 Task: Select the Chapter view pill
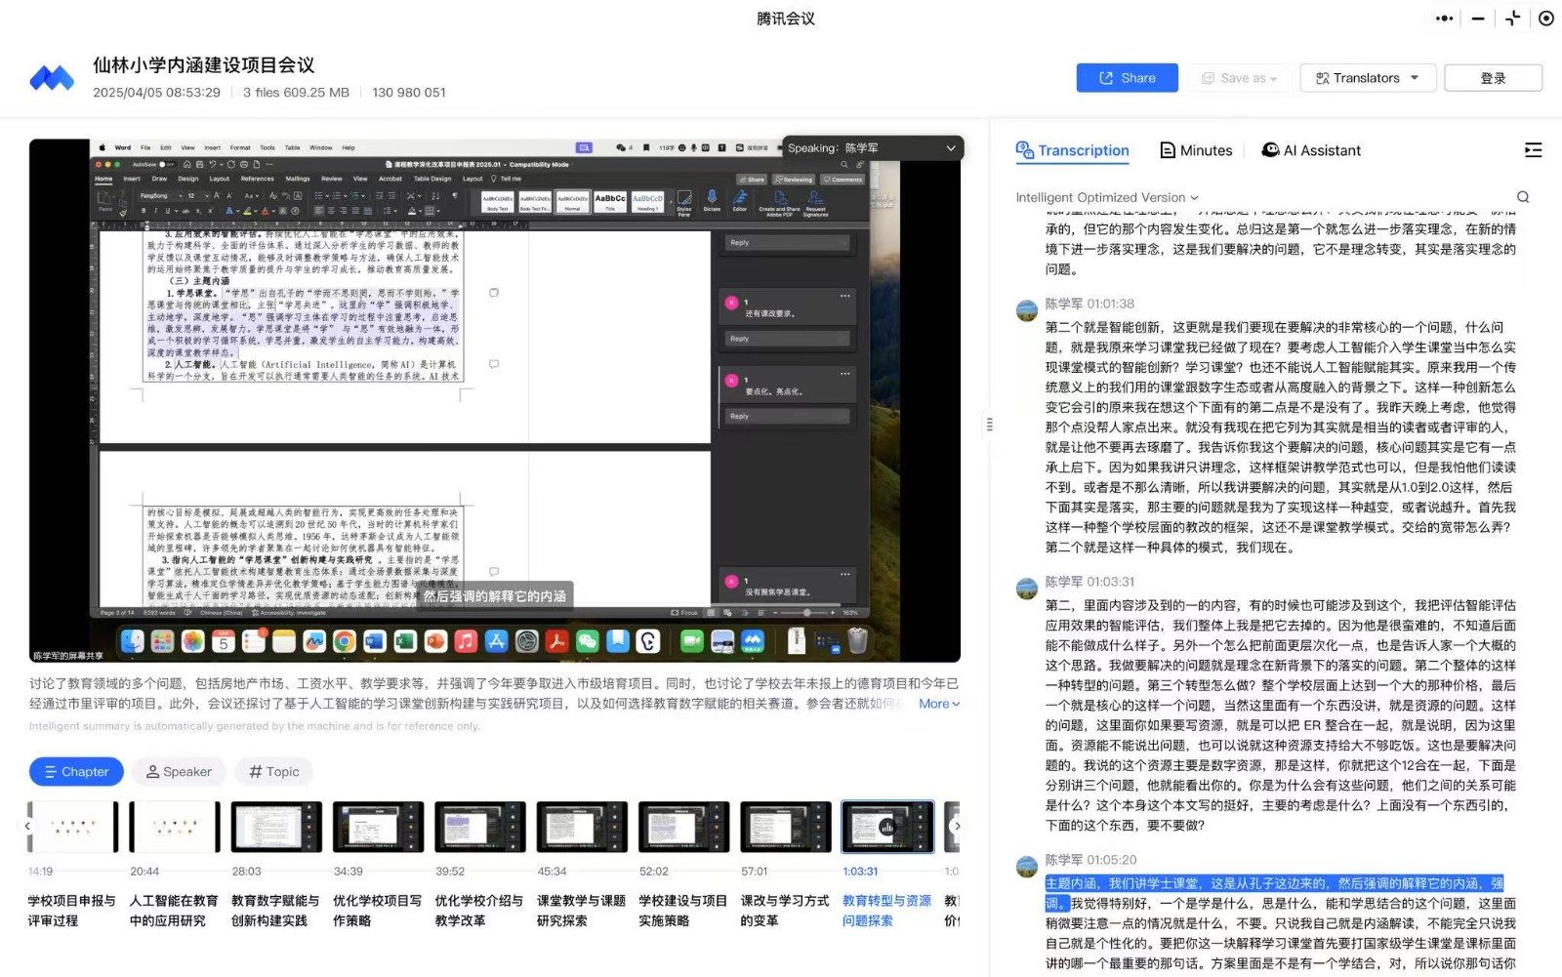76,771
